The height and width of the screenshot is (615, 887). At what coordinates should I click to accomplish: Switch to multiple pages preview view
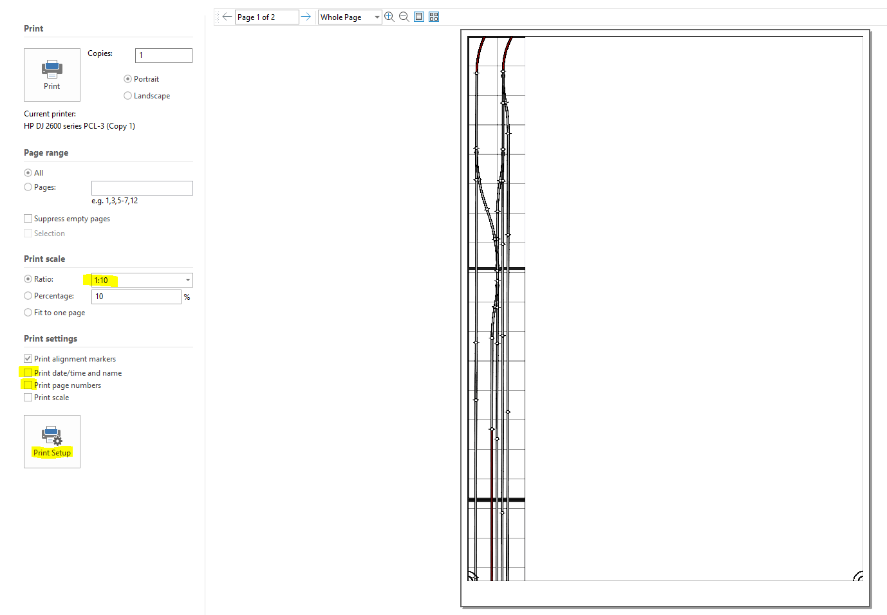click(434, 17)
